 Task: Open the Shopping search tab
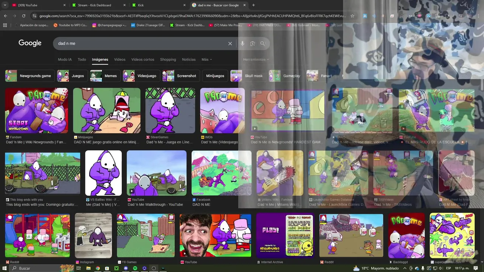168,60
